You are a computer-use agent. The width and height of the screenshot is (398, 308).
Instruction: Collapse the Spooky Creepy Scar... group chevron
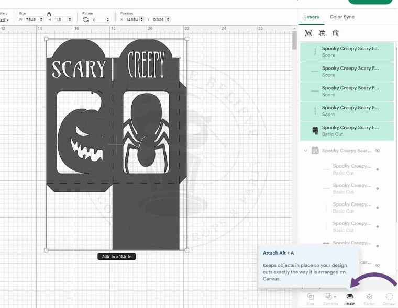(x=306, y=151)
